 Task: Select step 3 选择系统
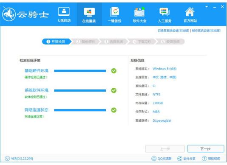(x=114, y=42)
